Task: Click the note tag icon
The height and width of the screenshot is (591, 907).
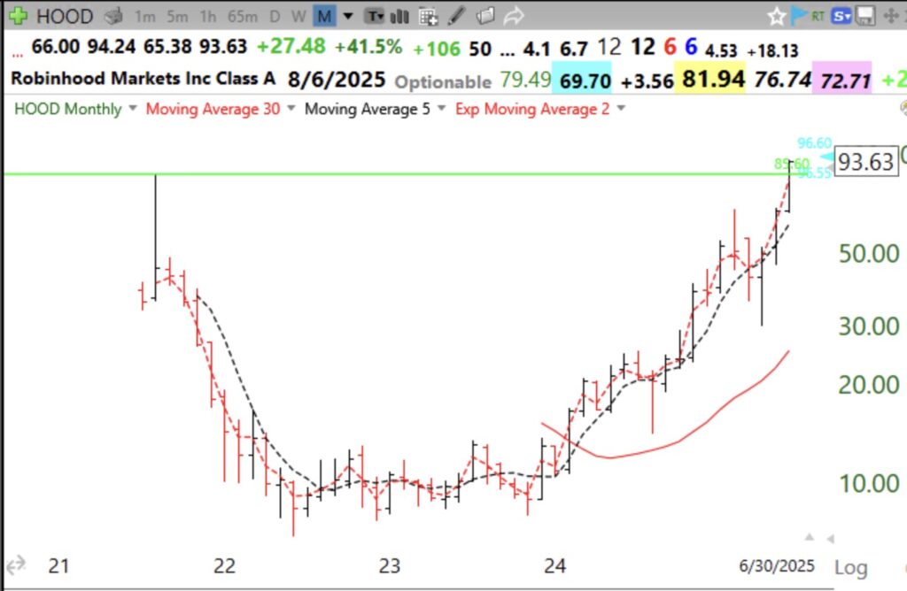Action: click(485, 16)
